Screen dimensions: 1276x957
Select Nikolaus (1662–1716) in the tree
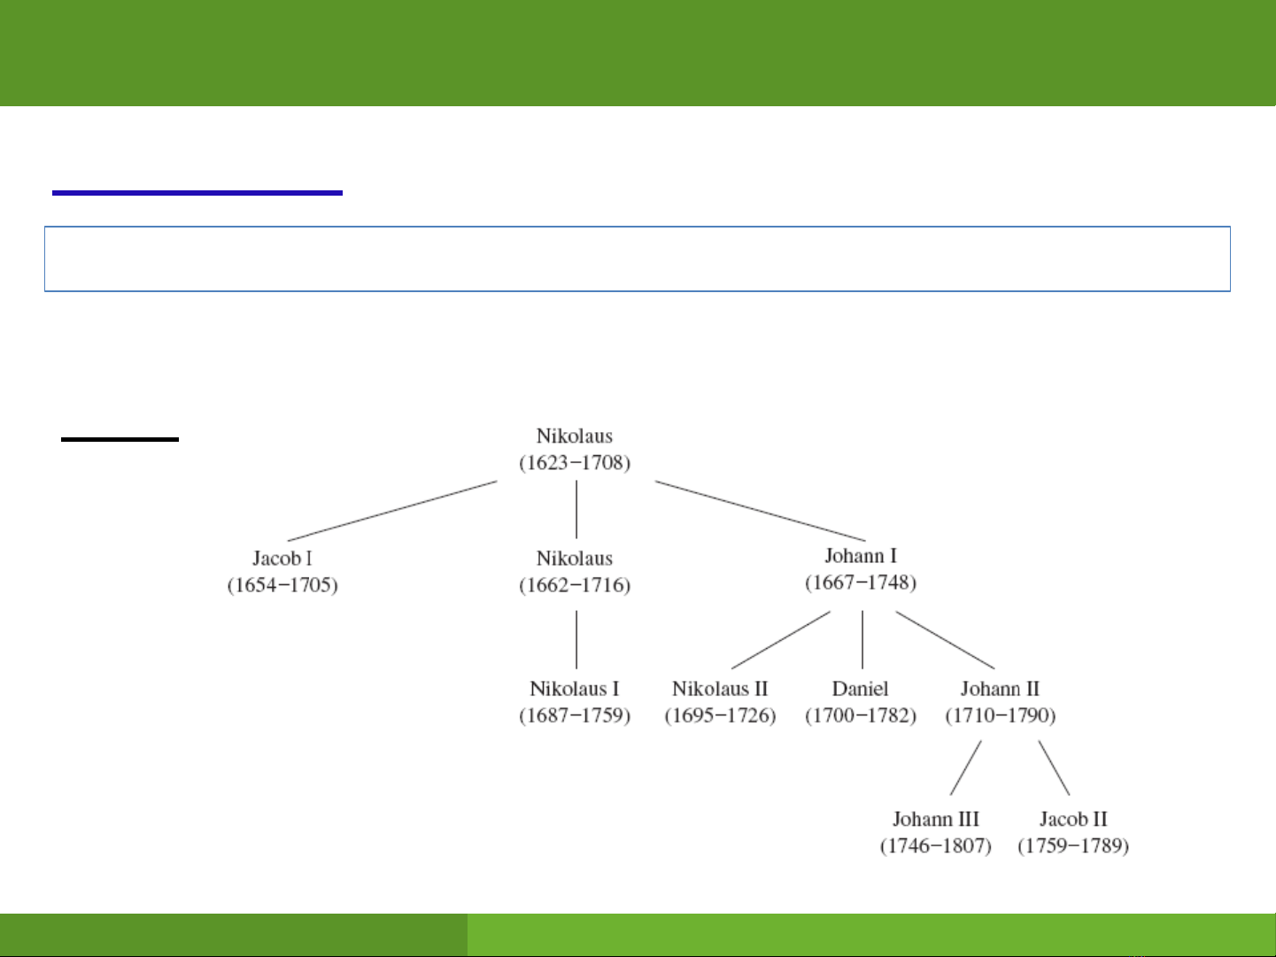click(574, 571)
